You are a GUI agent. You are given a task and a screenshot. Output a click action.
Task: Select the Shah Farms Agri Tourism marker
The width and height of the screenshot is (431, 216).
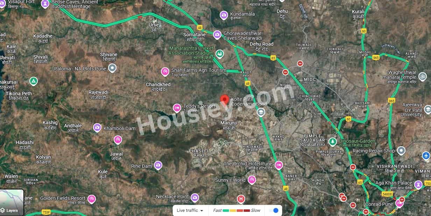165,72
